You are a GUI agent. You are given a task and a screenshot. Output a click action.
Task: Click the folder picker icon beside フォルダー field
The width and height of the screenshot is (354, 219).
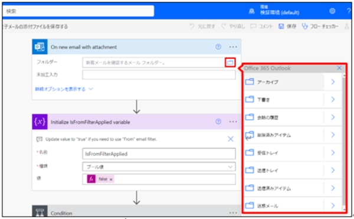230,63
